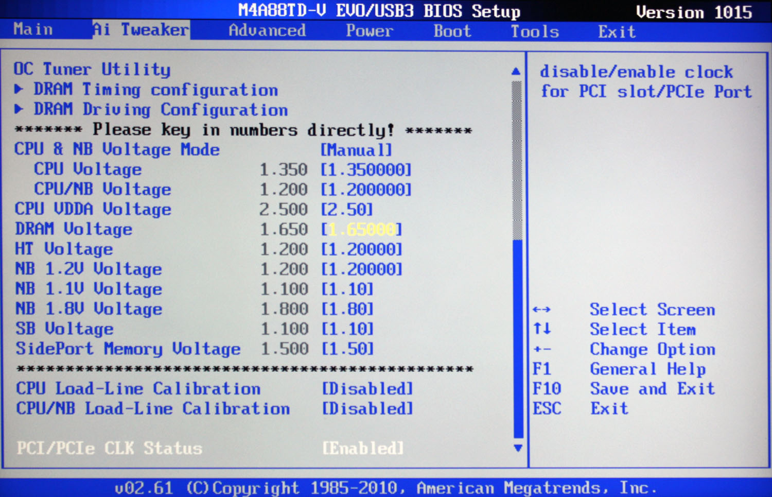Select the CPU/NB Load-Line Calibration label
Image resolution: width=772 pixels, height=497 pixels.
pyautogui.click(x=153, y=409)
